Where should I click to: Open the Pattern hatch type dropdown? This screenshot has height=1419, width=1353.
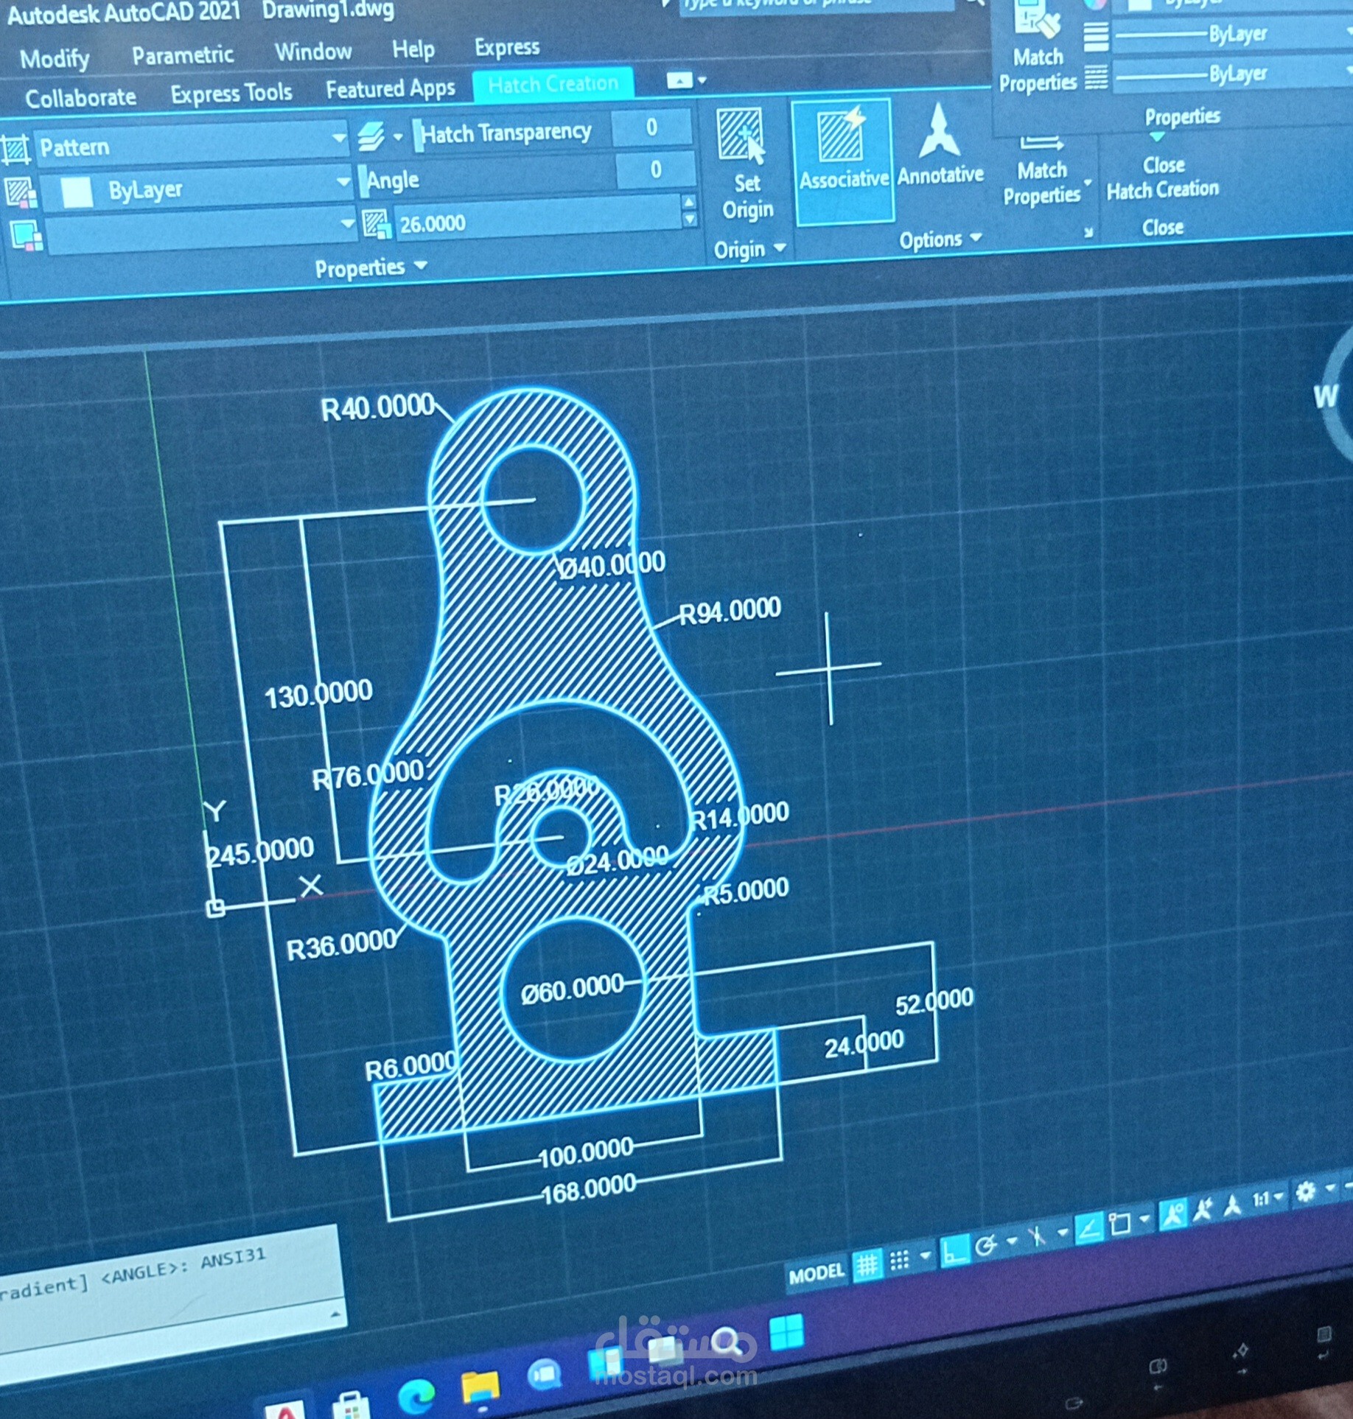pos(338,138)
